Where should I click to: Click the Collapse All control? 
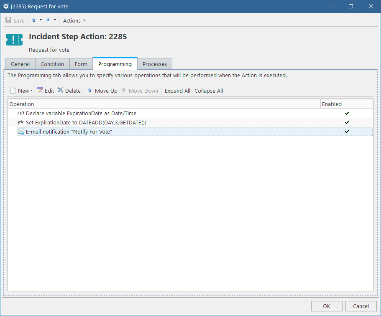208,90
